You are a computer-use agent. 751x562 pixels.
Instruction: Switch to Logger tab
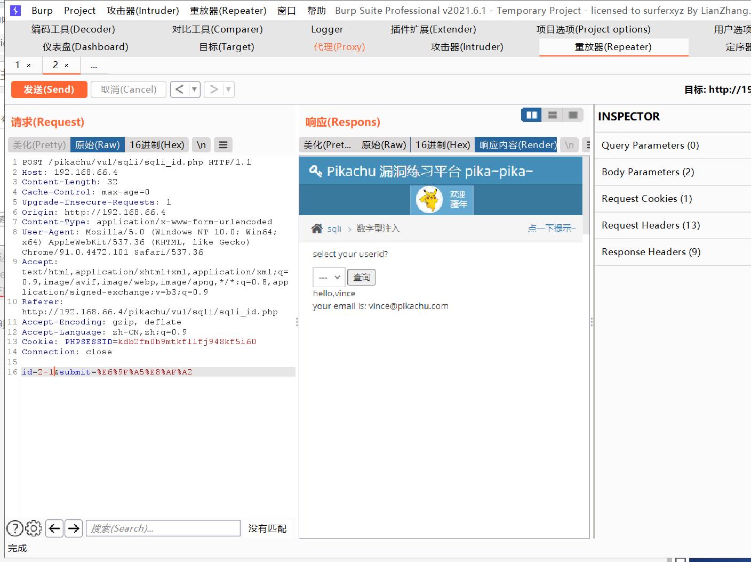pos(327,29)
